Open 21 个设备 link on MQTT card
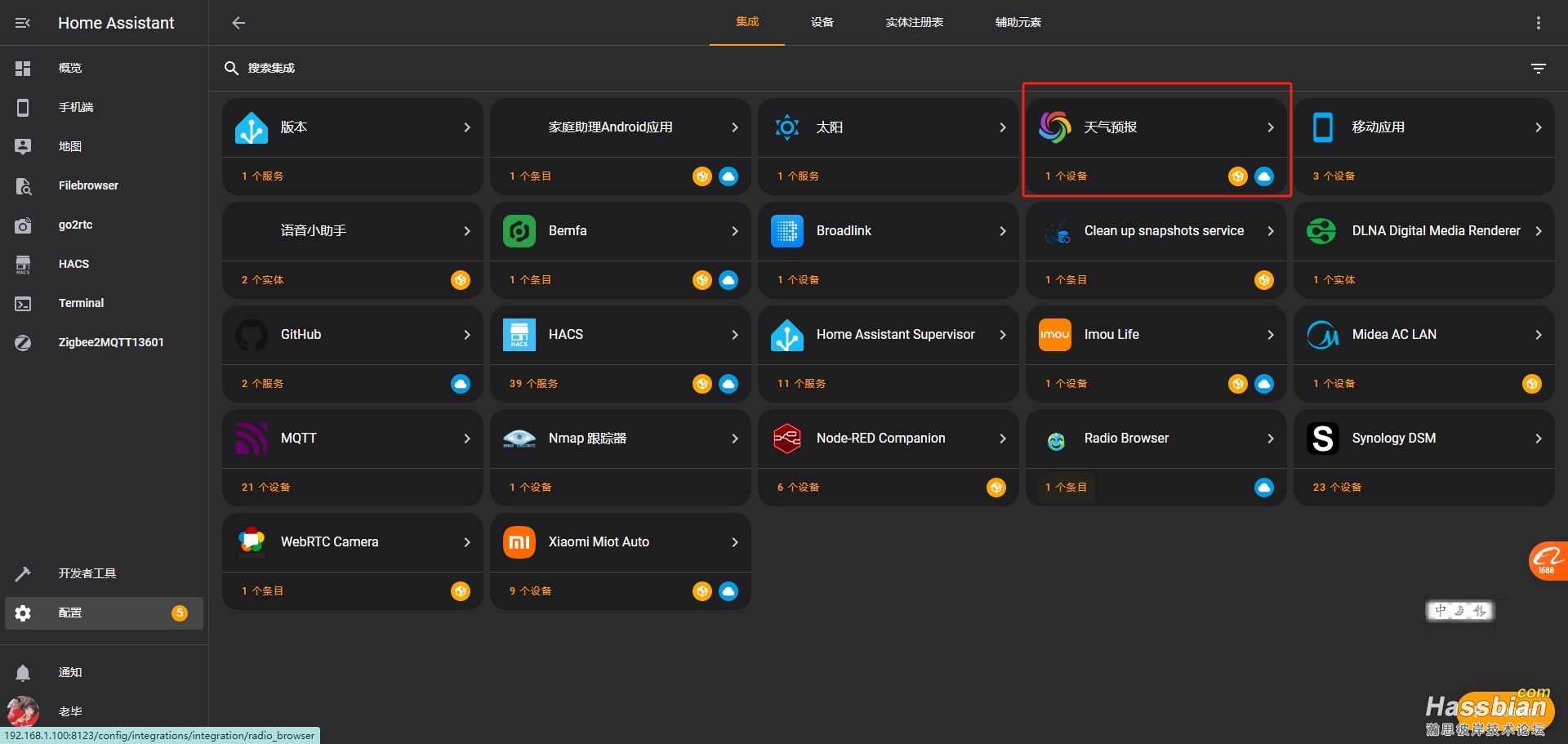The width and height of the screenshot is (1568, 744). click(x=265, y=488)
